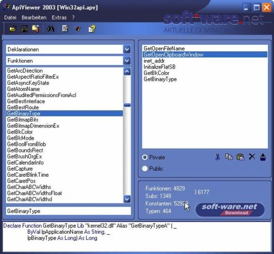274x254 pixels.
Task: Select GetBkColor in right selection list
Action: coord(205,73)
